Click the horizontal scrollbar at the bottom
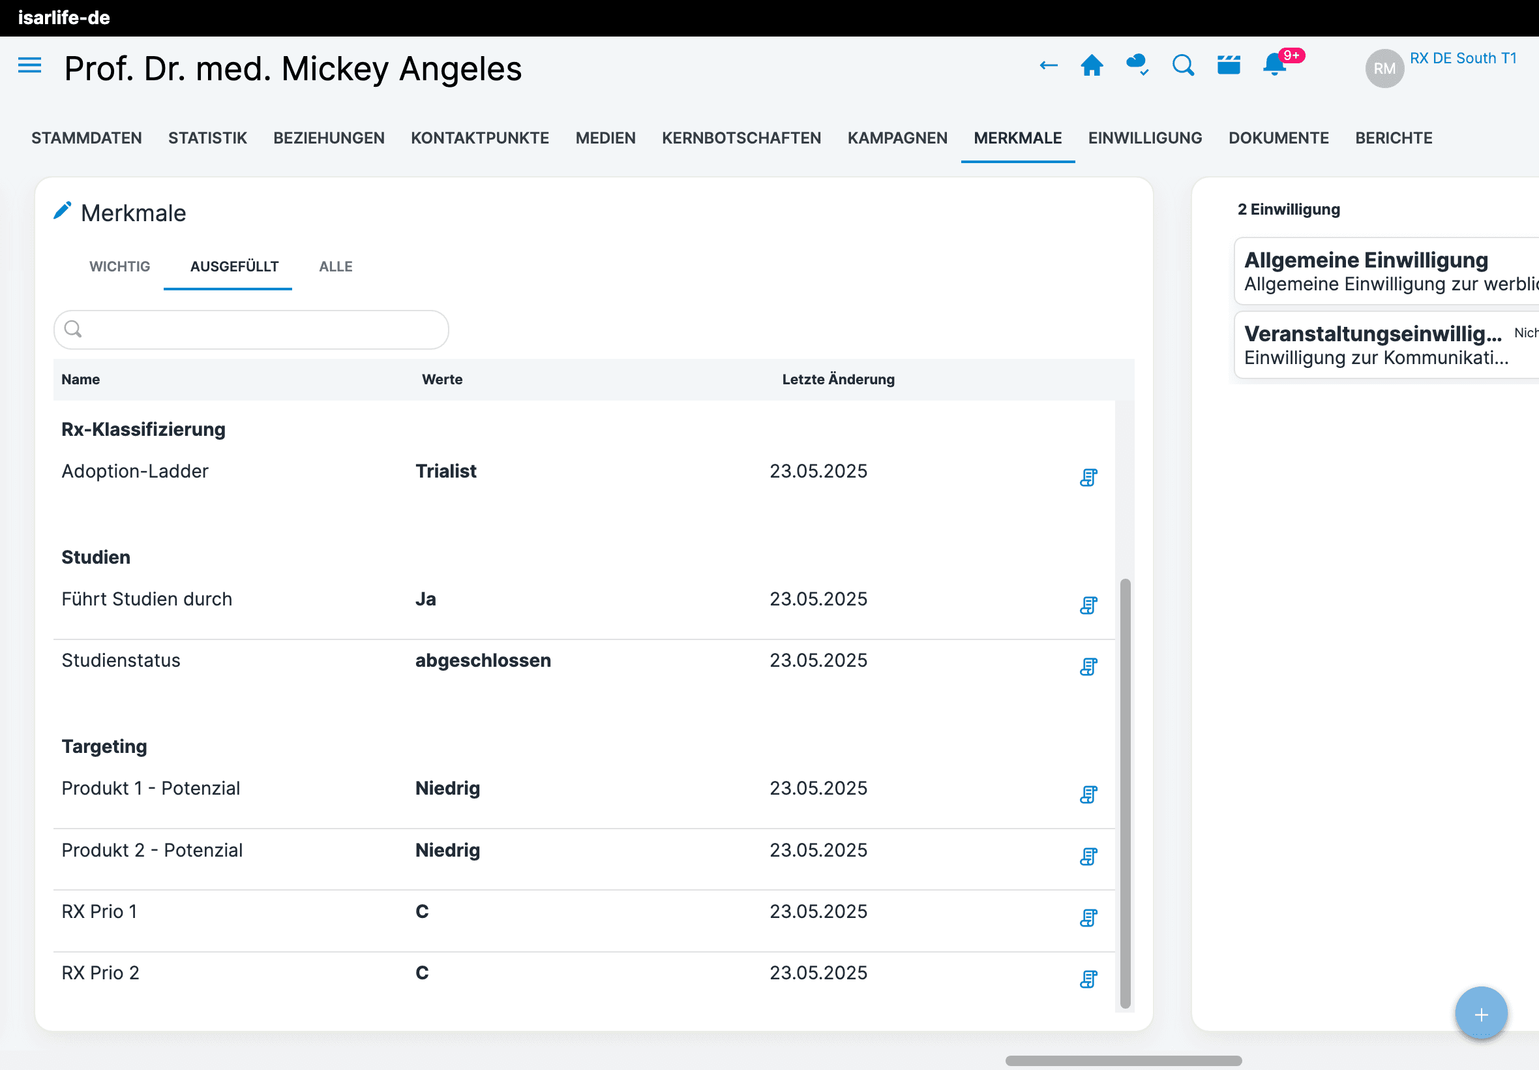The image size is (1539, 1070). pyautogui.click(x=1124, y=1061)
